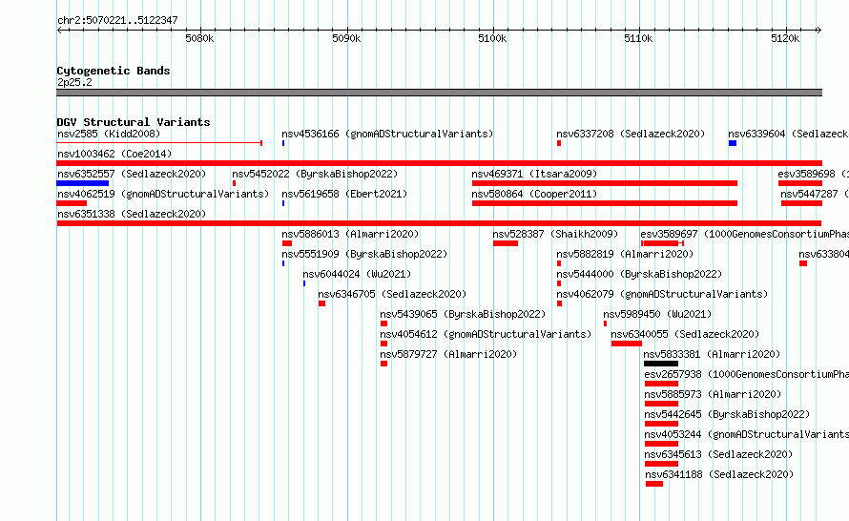The width and height of the screenshot is (849, 521).
Task: Open nsv4536166 (gnomADStructuralVariants) variant label
Action: tap(387, 134)
